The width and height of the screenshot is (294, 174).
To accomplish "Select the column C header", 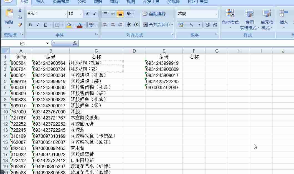I will [x=96, y=51].
